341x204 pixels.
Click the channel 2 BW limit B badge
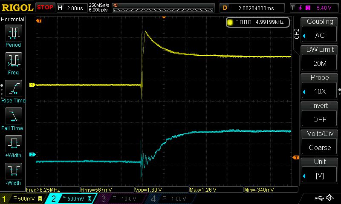pyautogui.click(x=90, y=198)
